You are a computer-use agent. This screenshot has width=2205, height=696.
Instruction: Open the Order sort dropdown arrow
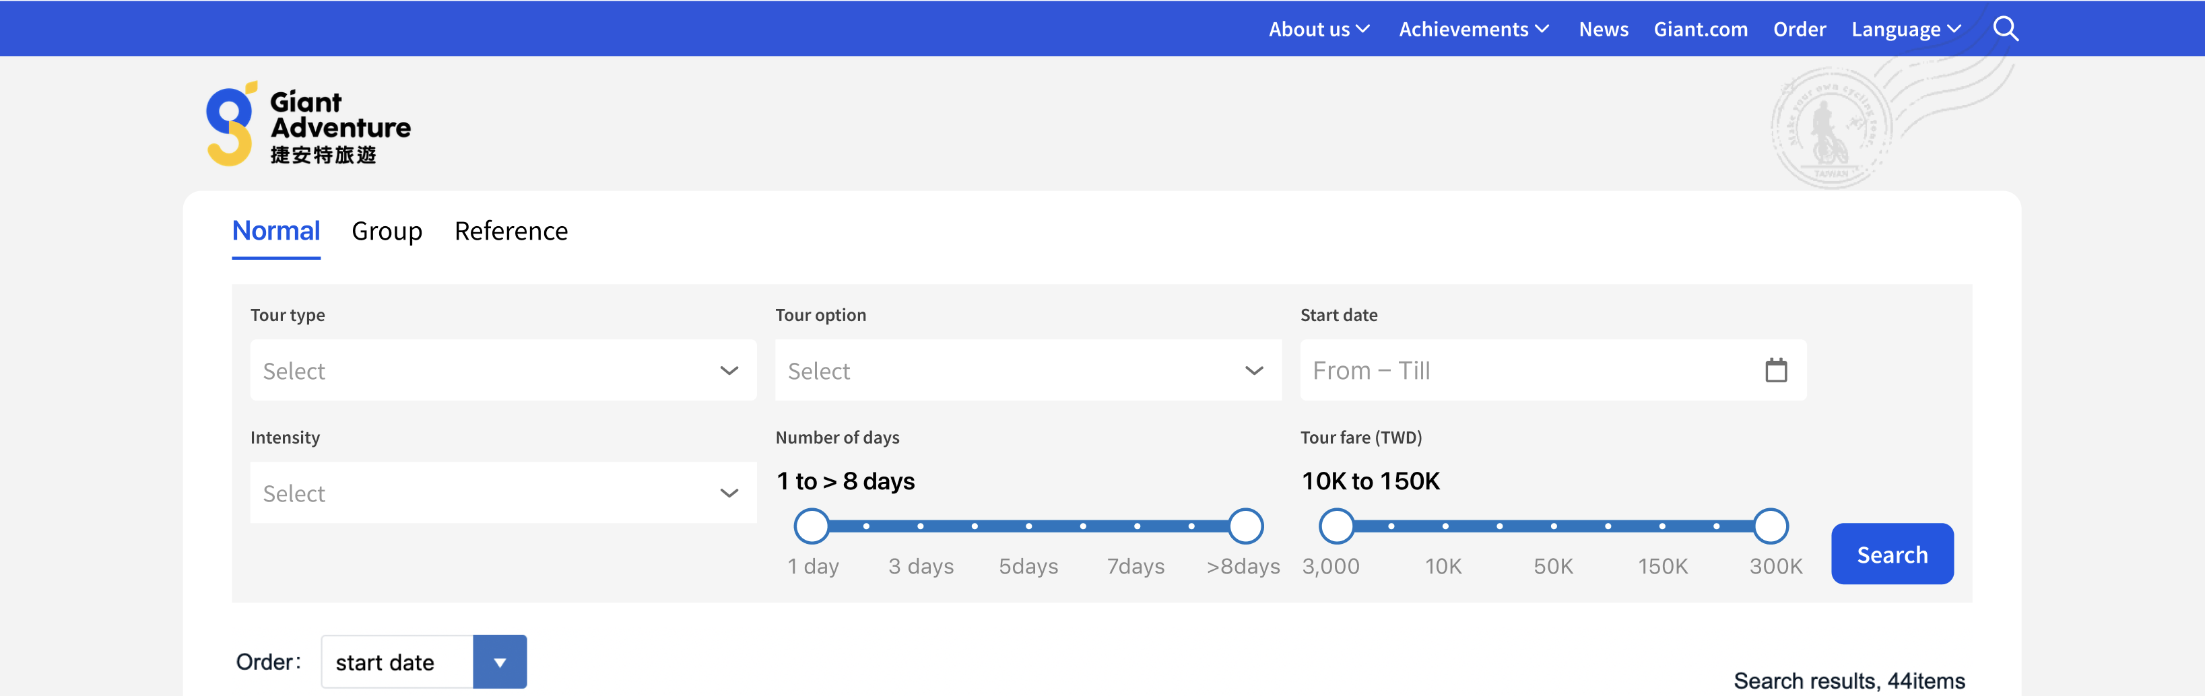(x=500, y=662)
